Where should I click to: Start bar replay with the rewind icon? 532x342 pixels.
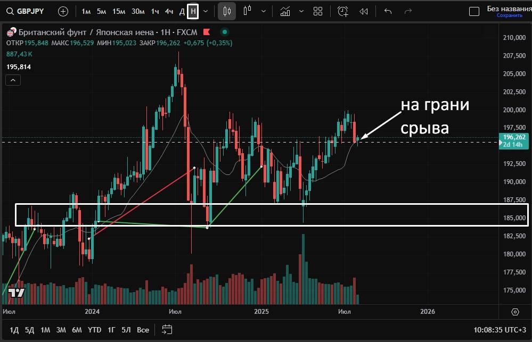[364, 11]
